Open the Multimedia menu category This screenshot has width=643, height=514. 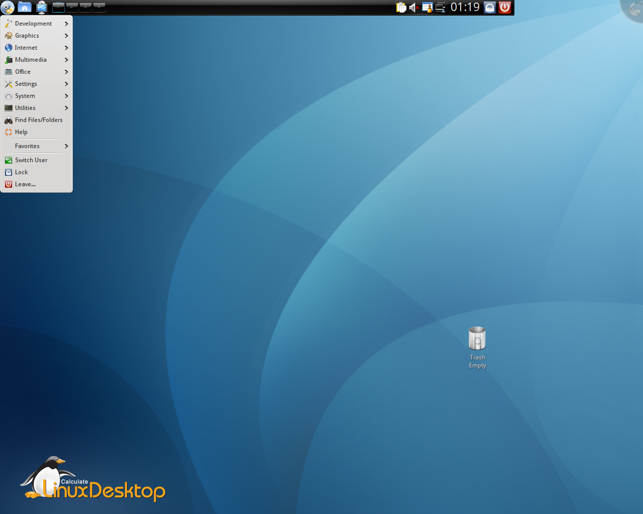(x=37, y=60)
